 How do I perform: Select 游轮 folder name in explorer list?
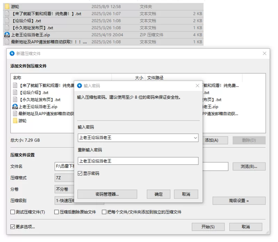15,7
